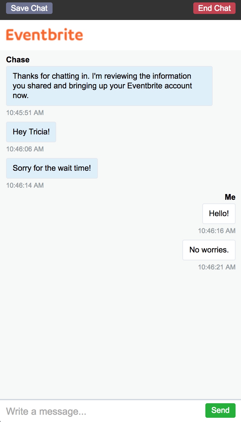Select the 'Thanks for chatting in' message bubble
241x422 pixels.
[109, 86]
